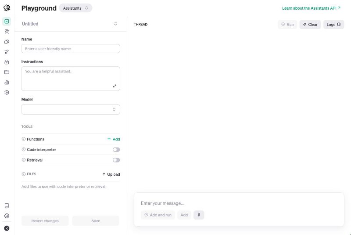This screenshot has width=351, height=235.
Task: Open the Usage chart sidebar icon
Action: [7, 82]
